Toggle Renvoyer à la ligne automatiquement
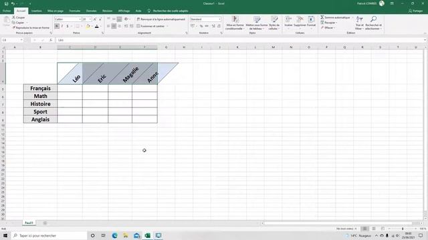 pyautogui.click(x=161, y=19)
